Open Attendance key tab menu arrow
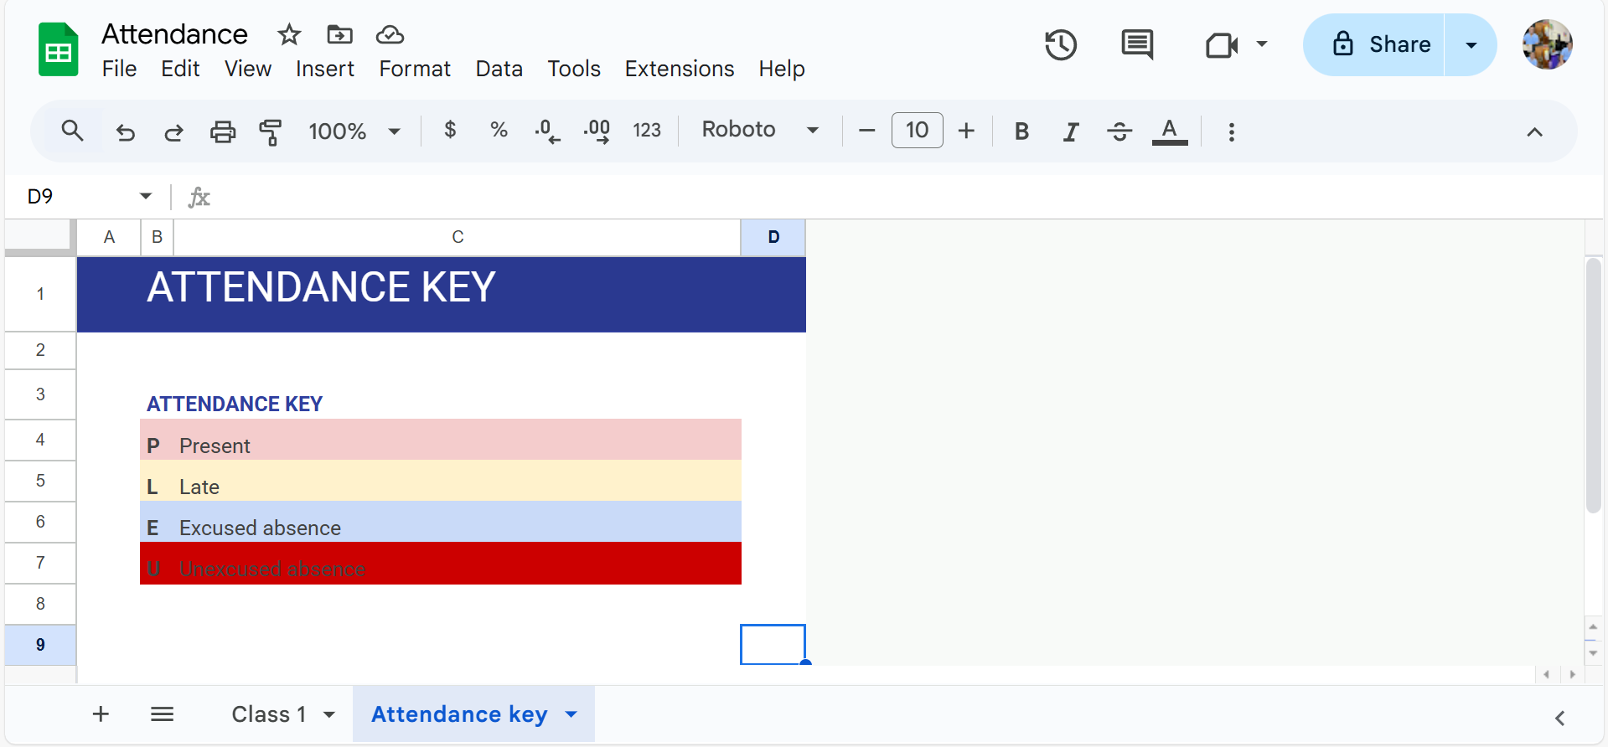Screen dimensions: 1608x747 571,714
